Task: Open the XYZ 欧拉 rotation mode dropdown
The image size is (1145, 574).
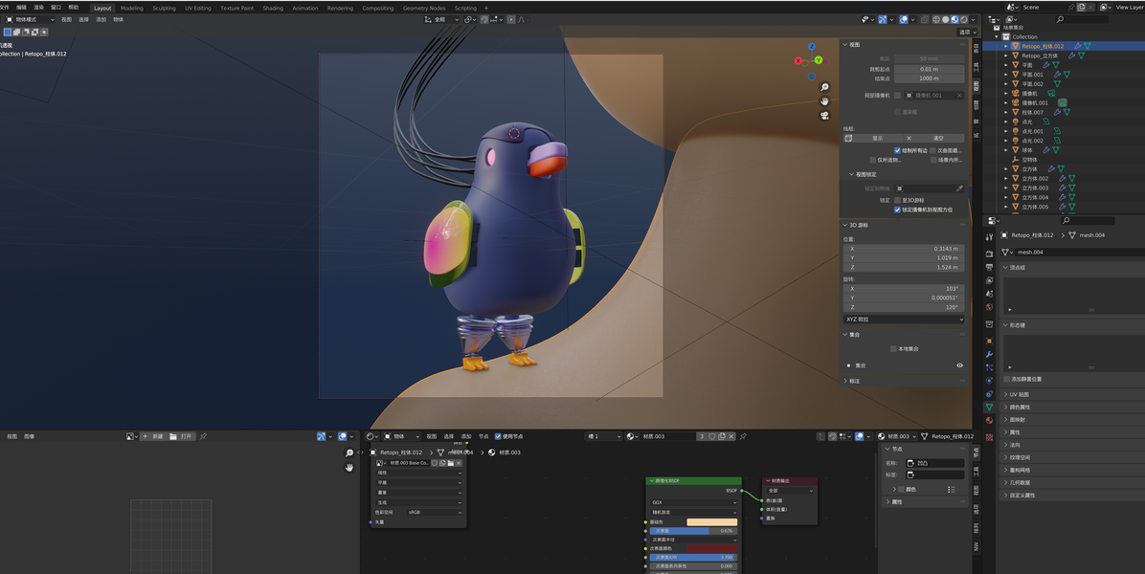Action: click(x=904, y=320)
